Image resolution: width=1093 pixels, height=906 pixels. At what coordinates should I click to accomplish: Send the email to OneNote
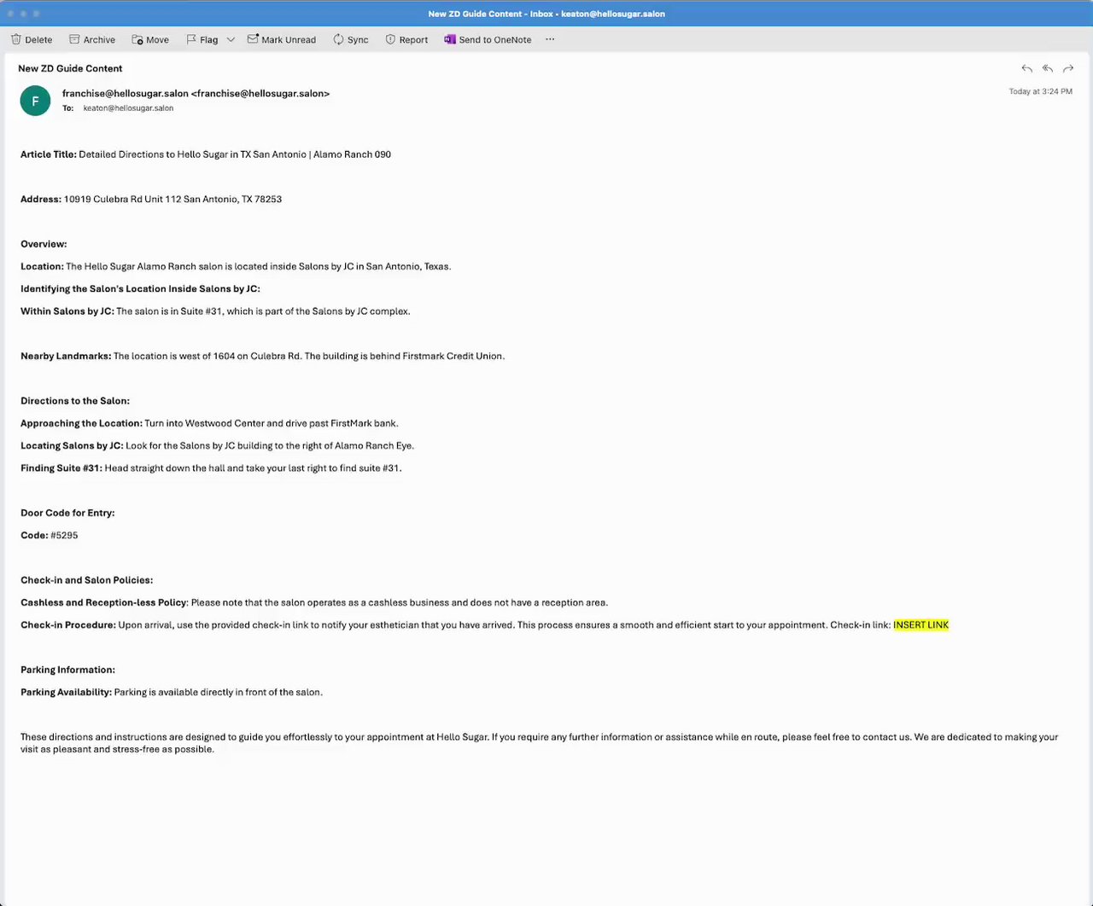coord(488,39)
